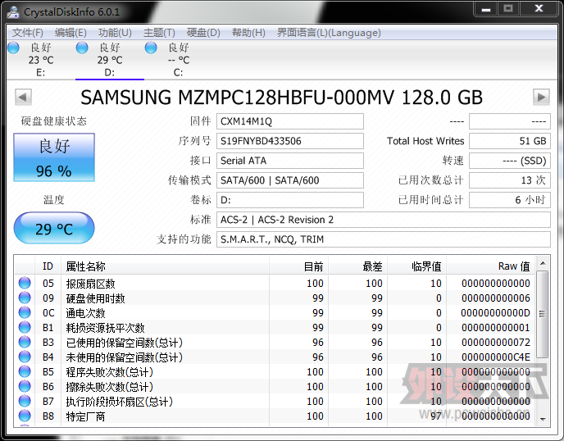Go to next disk with right arrow
This screenshot has width=564, height=441.
(541, 97)
